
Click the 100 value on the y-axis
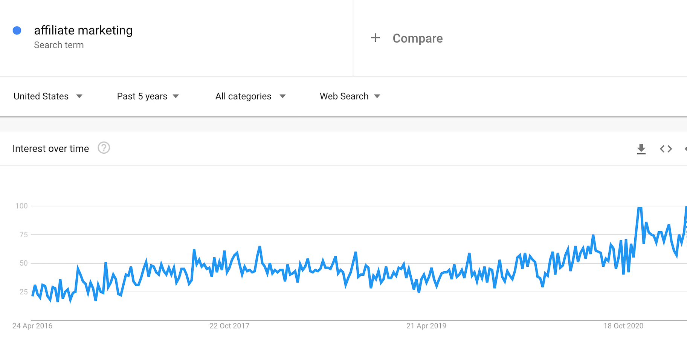[21, 206]
